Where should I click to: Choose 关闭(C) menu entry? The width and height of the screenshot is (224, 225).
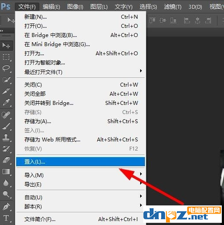click(x=80, y=85)
